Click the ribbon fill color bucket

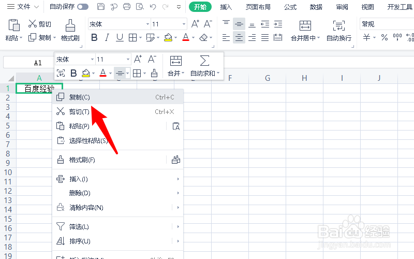tap(168, 37)
